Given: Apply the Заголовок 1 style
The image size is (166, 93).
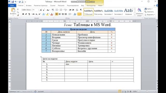Looking at the screenshot, I should click(x=108, y=12).
